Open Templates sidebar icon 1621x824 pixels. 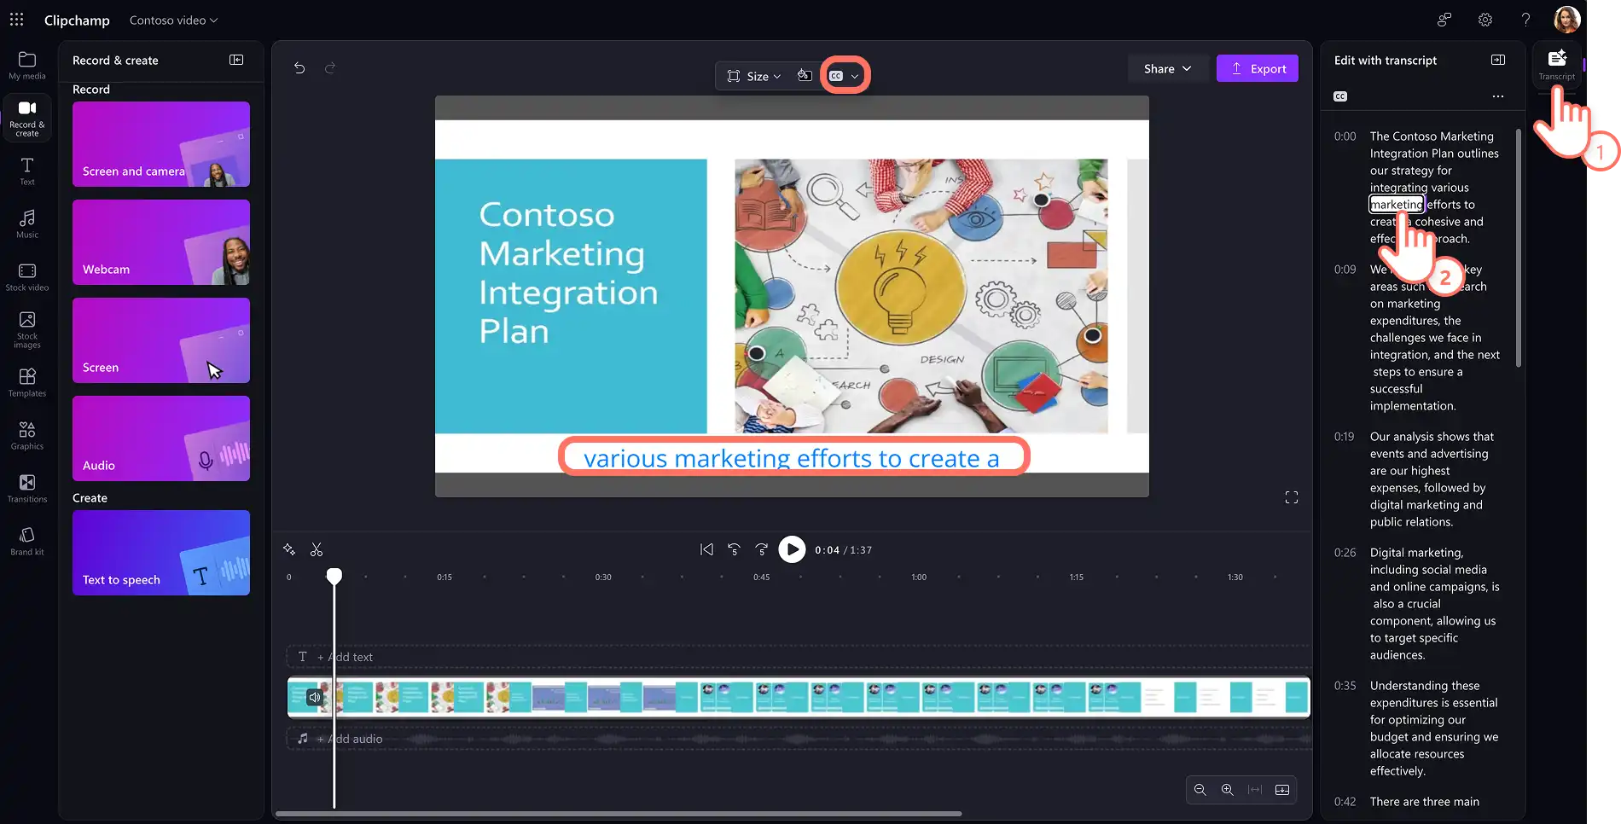(x=27, y=382)
